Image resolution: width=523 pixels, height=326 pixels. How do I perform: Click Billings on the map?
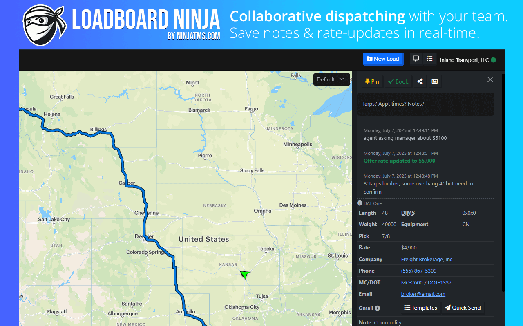(98, 130)
